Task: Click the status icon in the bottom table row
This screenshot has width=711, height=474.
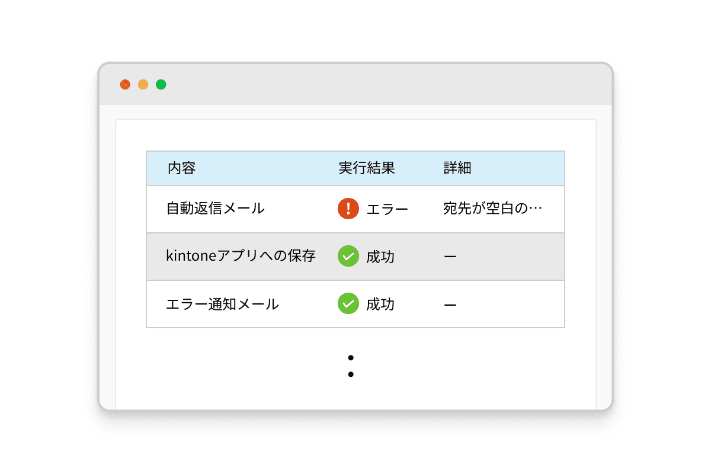Action: tap(348, 303)
